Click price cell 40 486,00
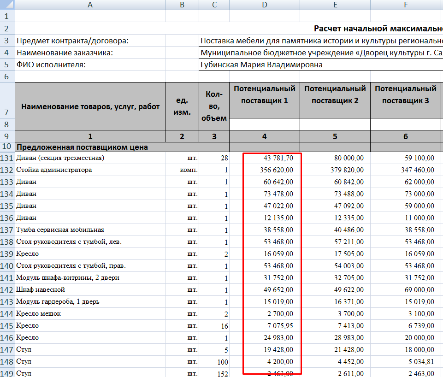443x377 pixels. (335, 230)
